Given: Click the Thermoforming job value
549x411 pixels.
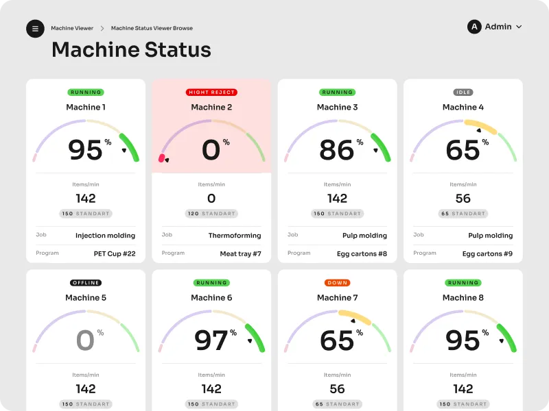Looking at the screenshot, I should (x=235, y=236).
